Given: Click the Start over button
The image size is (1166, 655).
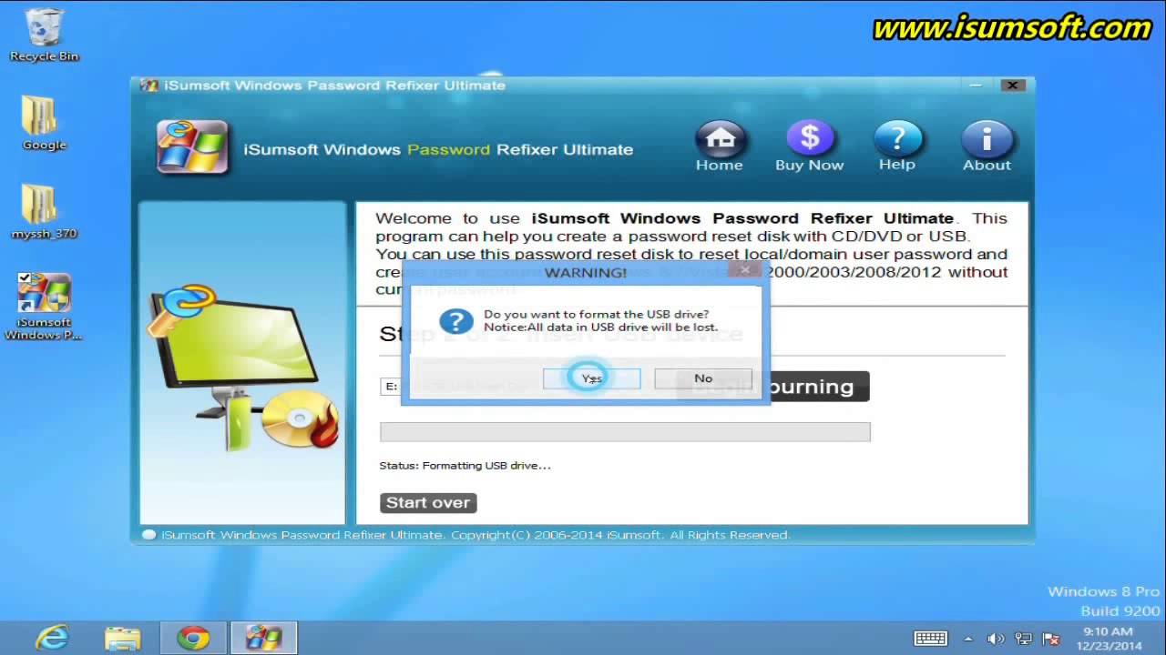Looking at the screenshot, I should tap(428, 502).
